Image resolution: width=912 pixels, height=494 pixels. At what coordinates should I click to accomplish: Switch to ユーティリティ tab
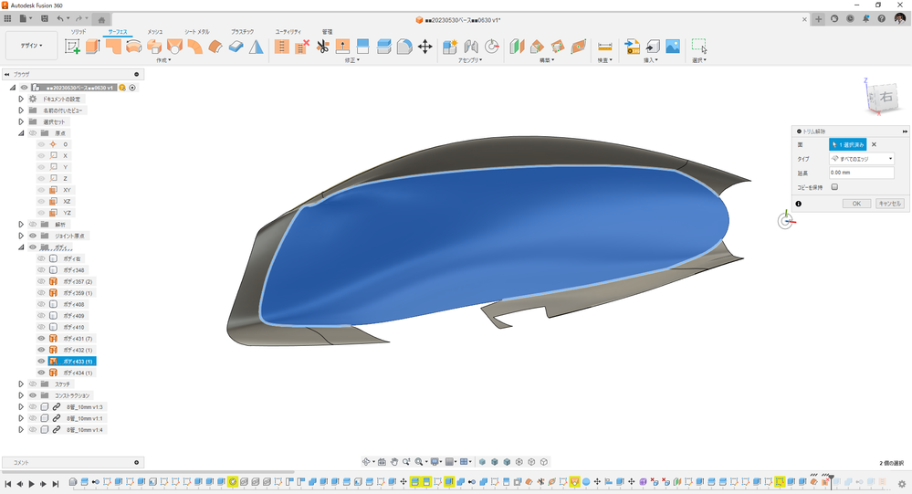[288, 31]
